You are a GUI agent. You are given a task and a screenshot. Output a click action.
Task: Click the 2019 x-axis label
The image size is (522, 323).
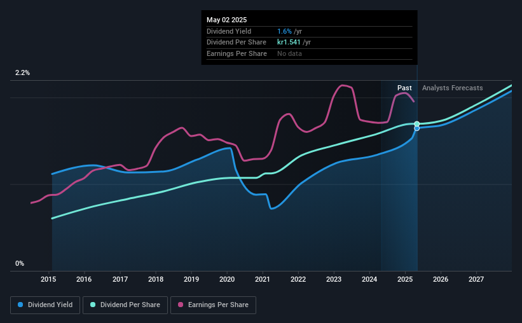191,279
